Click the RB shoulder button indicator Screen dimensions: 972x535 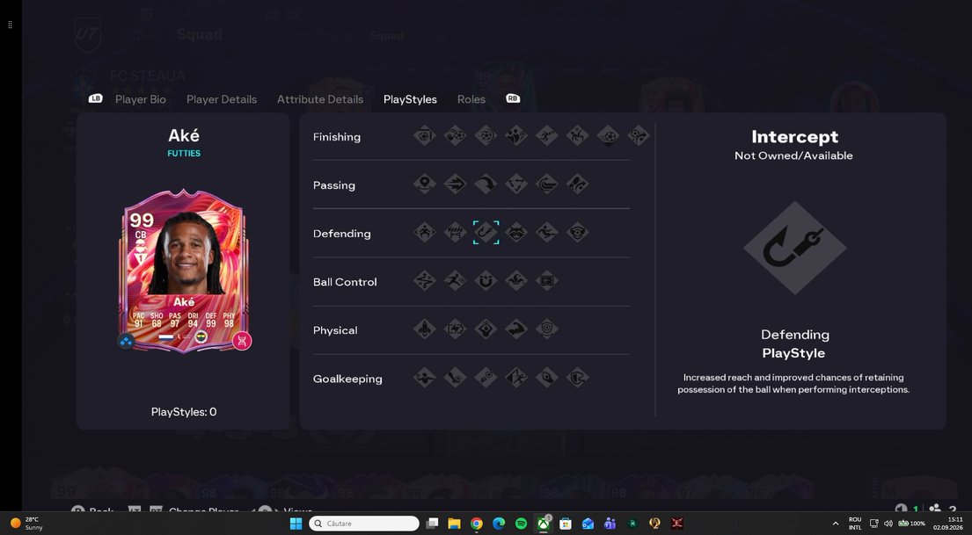point(513,98)
